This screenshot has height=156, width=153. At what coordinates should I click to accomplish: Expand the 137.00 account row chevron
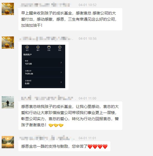pos(61,63)
